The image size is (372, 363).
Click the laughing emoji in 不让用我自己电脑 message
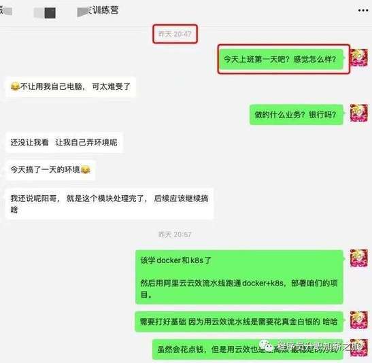pos(15,86)
